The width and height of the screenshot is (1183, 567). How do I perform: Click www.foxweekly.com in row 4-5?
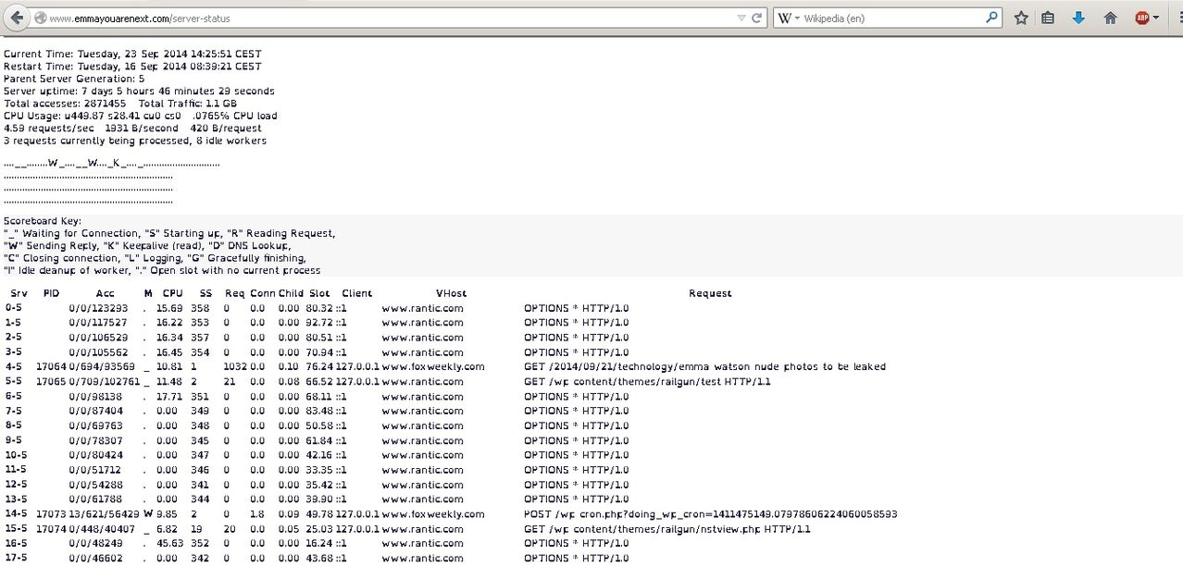point(433,367)
